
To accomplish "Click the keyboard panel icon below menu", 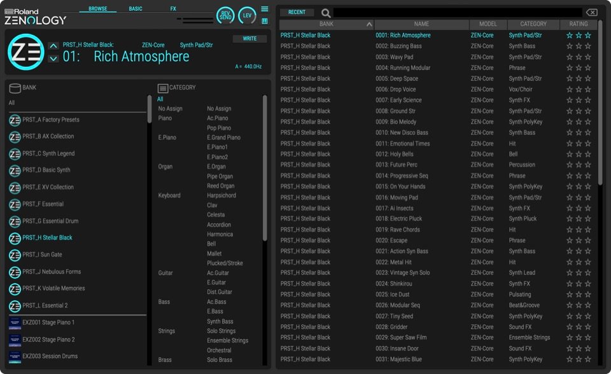I will click(265, 21).
